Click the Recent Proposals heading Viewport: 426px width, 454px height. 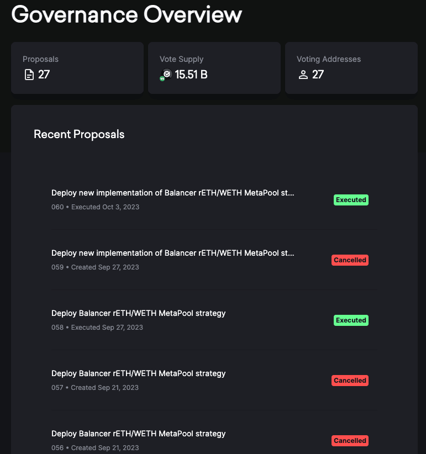[79, 134]
